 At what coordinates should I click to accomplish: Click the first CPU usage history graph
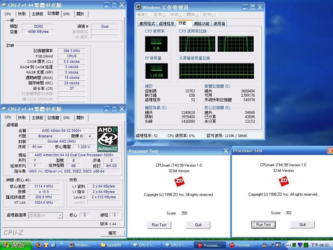[197, 44]
